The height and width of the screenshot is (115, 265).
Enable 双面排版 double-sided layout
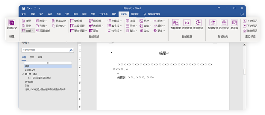click(x=43, y=31)
